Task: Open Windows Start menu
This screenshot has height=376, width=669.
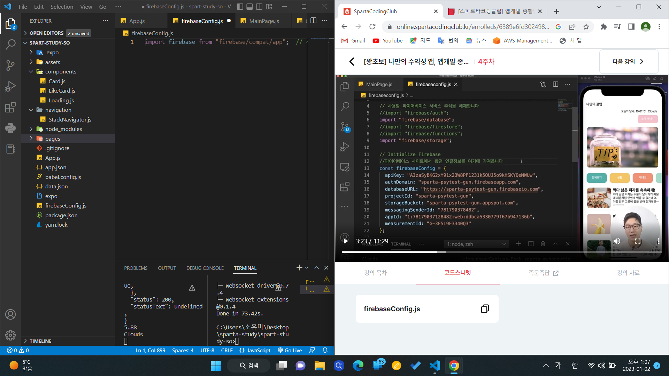Action: point(216,366)
